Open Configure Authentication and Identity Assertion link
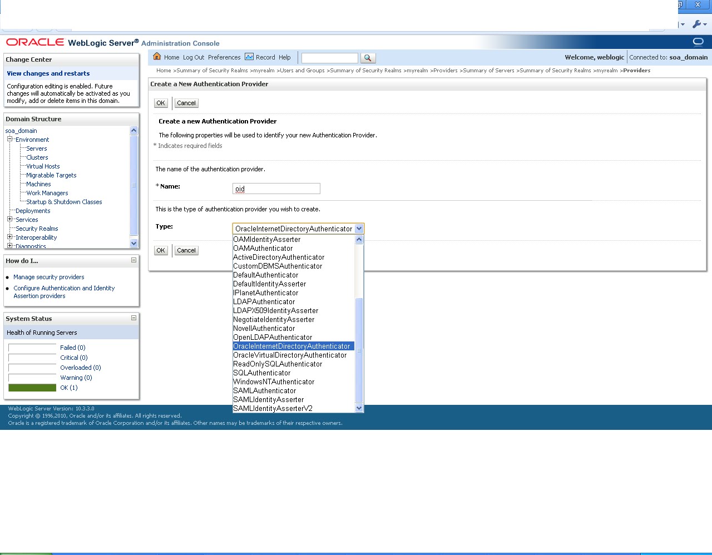Viewport: 712px width, 555px height. (x=64, y=292)
